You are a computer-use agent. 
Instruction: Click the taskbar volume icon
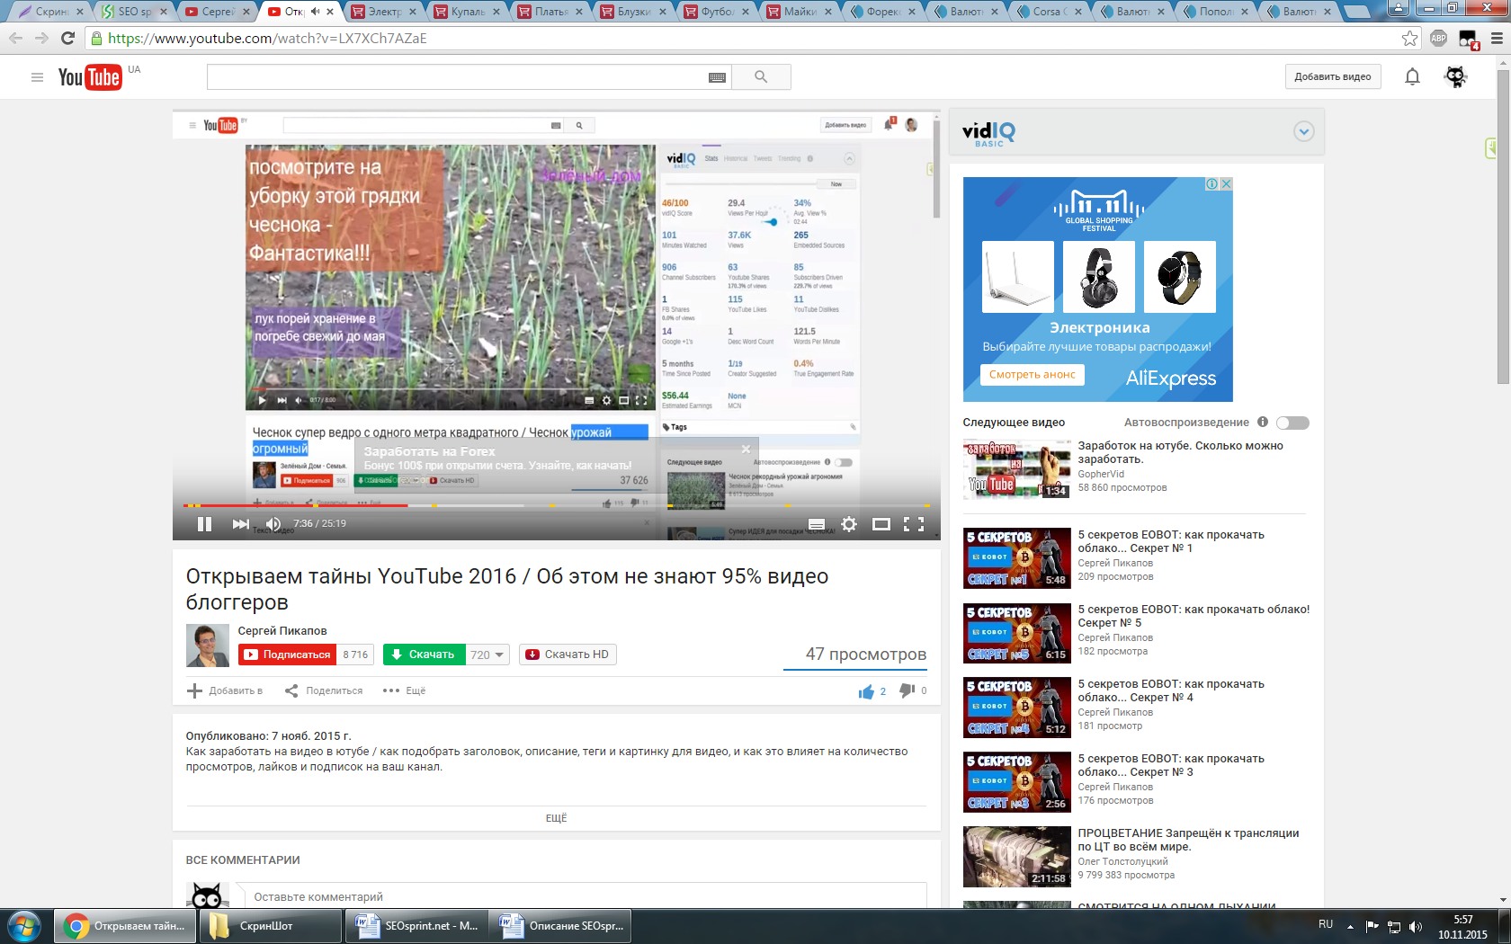point(1415,926)
